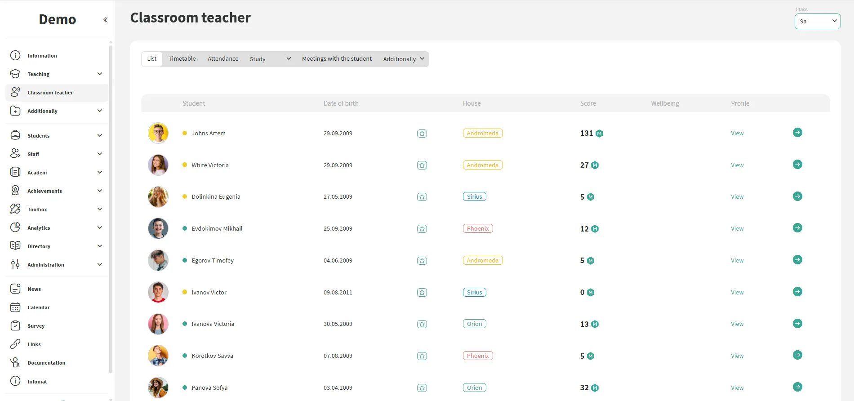This screenshot has width=854, height=401.
Task: Expand the Analytics menu chevron
Action: click(100, 228)
